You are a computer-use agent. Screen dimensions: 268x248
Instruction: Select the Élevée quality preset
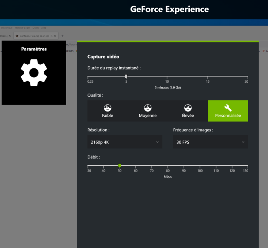(188, 111)
